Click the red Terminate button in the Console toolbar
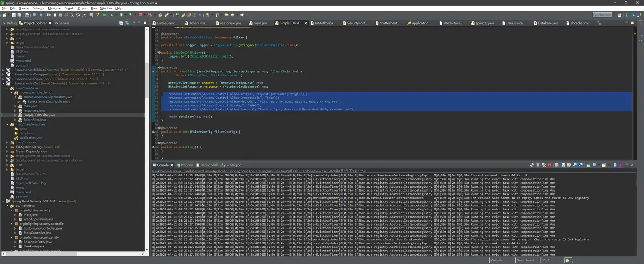Image resolution: width=644 pixels, height=264 pixels. (550, 165)
